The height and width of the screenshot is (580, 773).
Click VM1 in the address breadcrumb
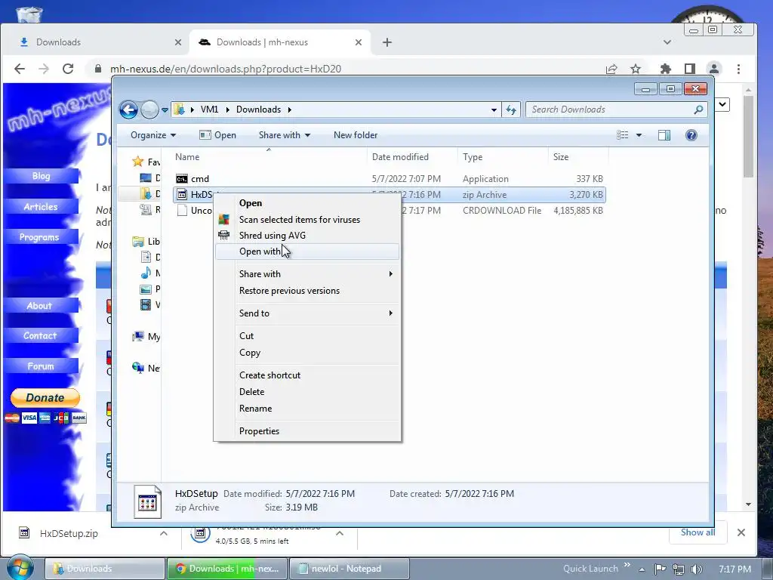coord(209,110)
